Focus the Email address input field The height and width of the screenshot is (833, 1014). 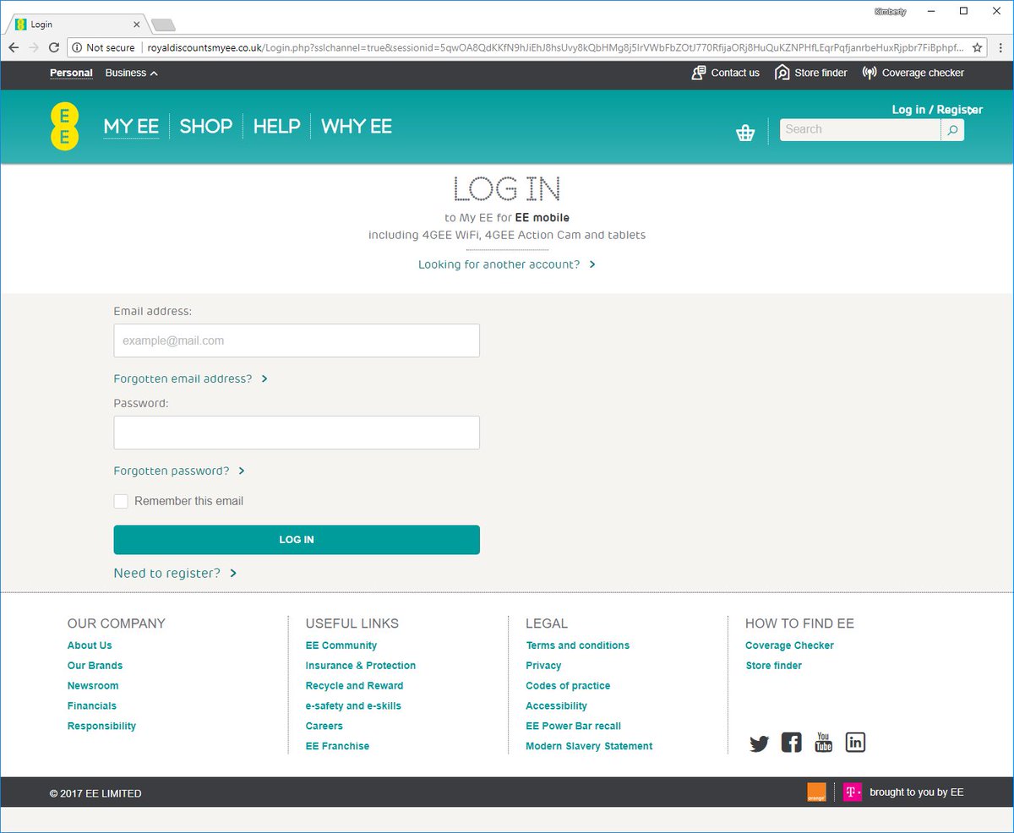tap(297, 340)
